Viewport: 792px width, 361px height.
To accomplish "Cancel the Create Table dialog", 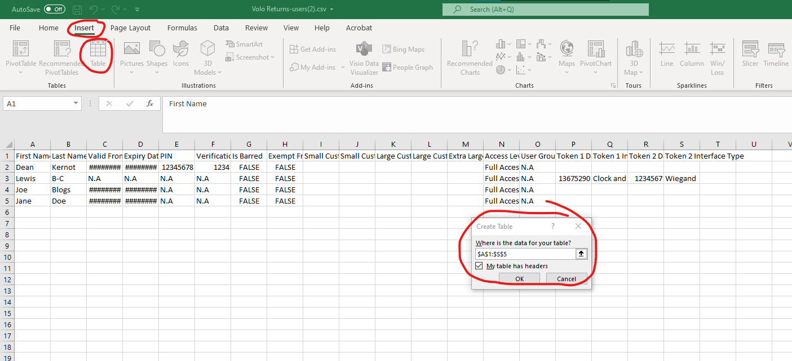I will [566, 279].
